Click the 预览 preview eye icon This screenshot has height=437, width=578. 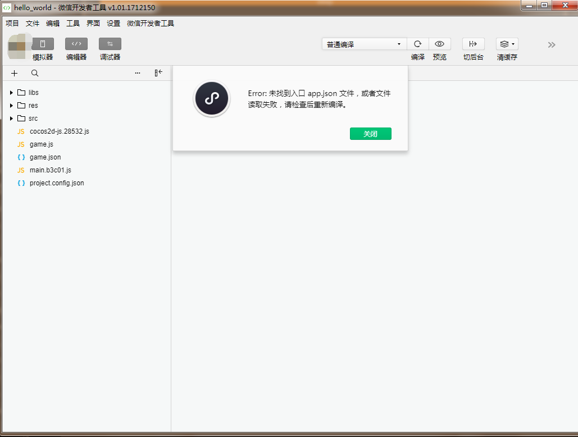[439, 43]
